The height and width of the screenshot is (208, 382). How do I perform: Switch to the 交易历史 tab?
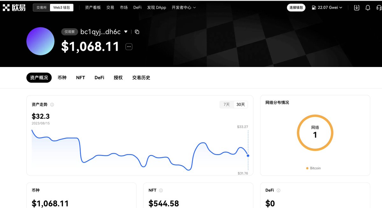point(141,77)
